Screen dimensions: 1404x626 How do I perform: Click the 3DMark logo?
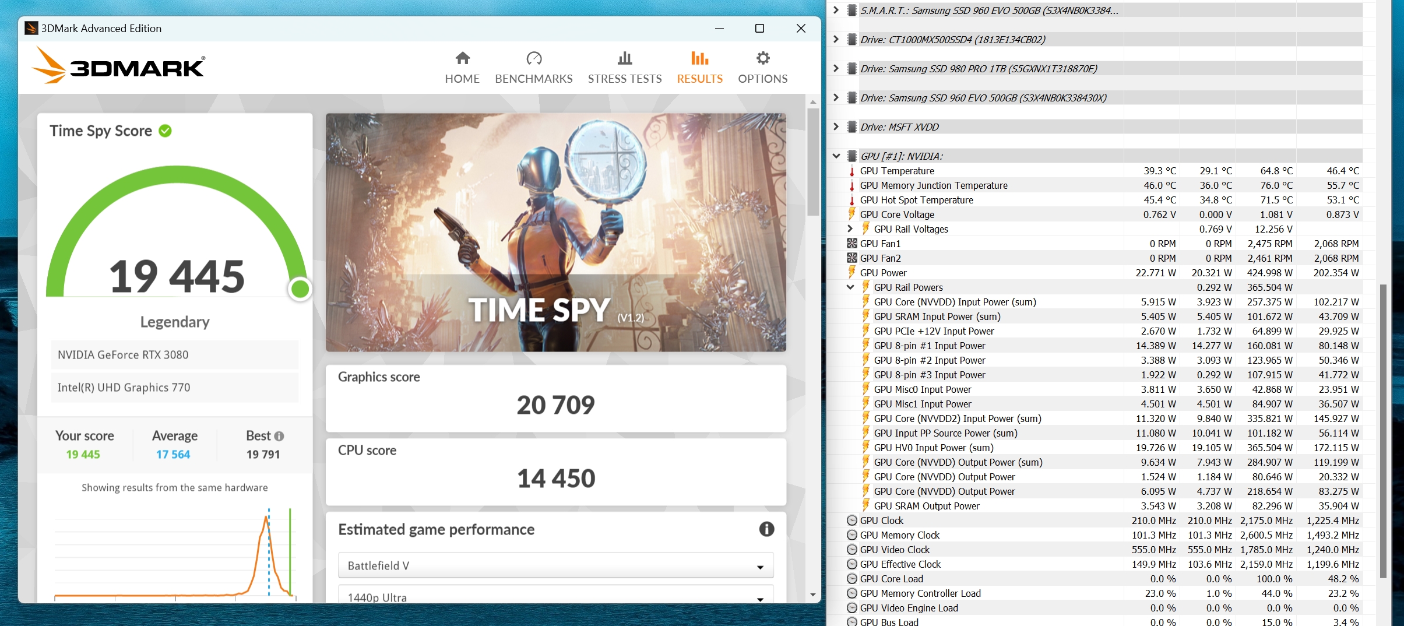119,66
